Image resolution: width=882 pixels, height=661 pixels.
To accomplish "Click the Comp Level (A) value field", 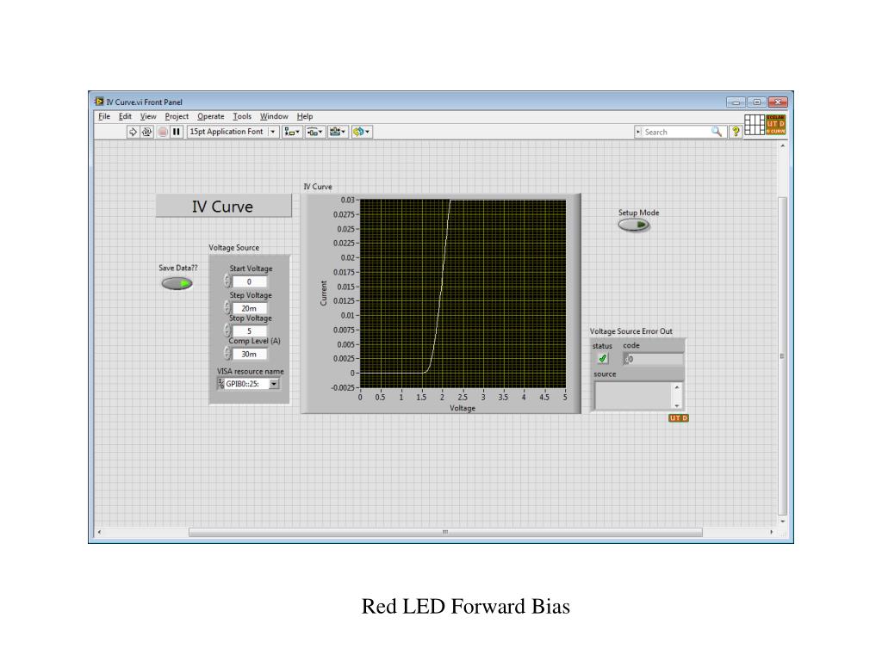I will (249, 354).
